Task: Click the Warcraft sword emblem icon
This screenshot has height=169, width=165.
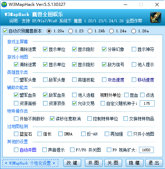Action: click(156, 17)
